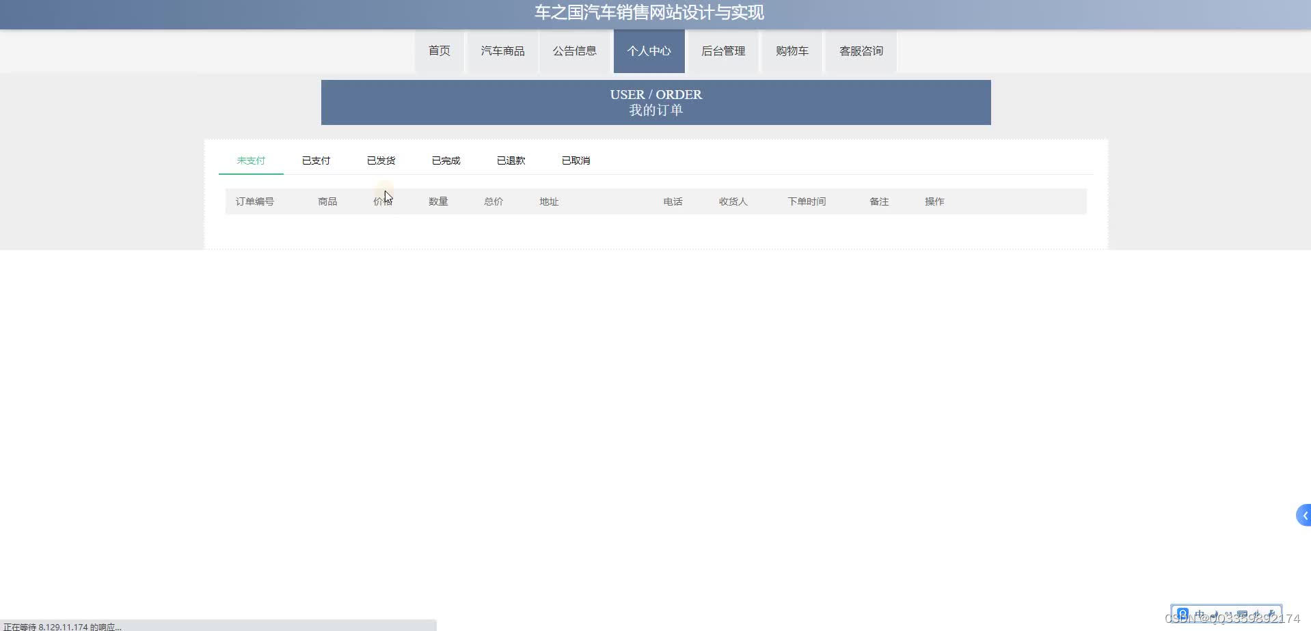Open the 公告信息 page
The image size is (1311, 631).
click(574, 51)
